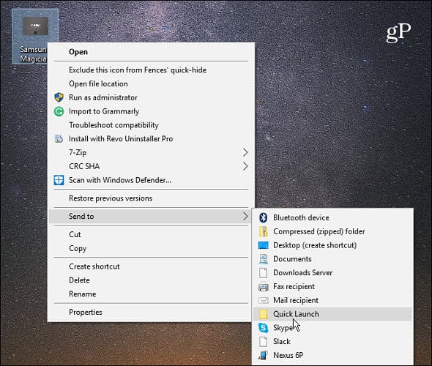Expand the CRC SHA submenu arrow
This screenshot has height=366, width=432.
pyautogui.click(x=245, y=166)
